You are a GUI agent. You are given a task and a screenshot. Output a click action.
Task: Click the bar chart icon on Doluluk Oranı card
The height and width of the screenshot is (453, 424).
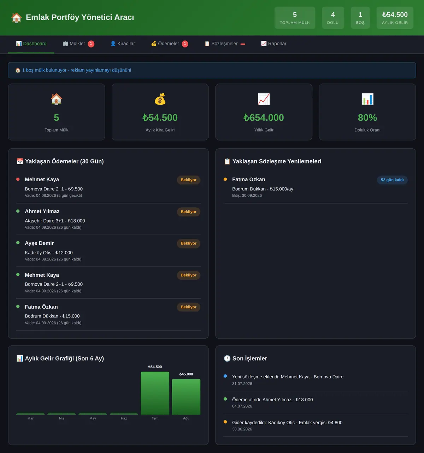click(367, 99)
